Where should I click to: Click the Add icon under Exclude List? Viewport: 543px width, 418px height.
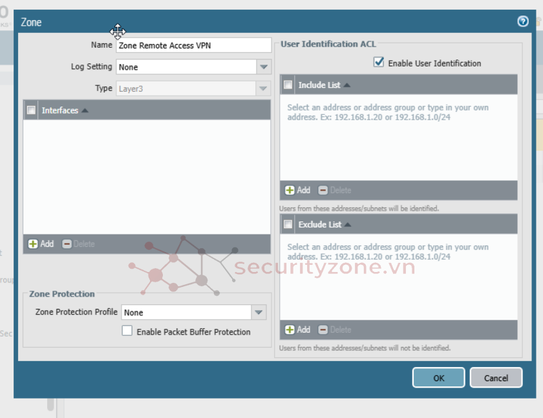[290, 329]
